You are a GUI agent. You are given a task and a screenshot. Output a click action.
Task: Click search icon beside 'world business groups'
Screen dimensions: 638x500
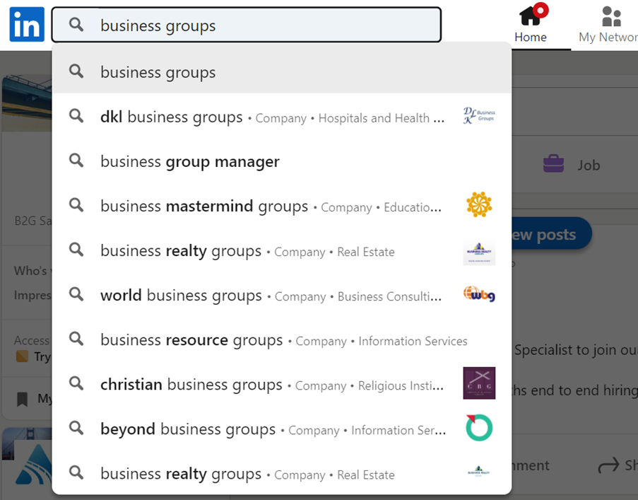coord(76,294)
